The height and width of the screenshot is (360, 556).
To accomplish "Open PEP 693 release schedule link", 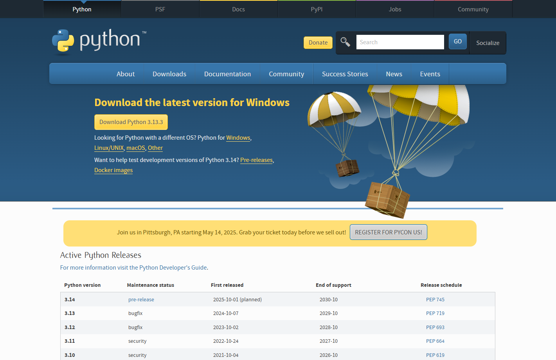I will [435, 328].
